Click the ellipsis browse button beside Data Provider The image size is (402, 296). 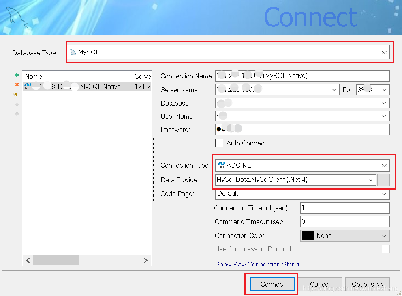[383, 180]
